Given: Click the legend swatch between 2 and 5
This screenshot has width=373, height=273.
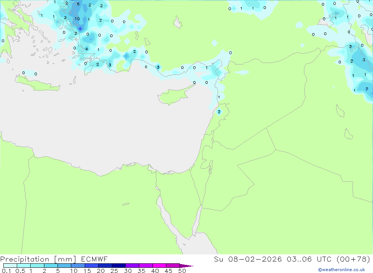Looking at the screenshot, I should click(x=51, y=266).
